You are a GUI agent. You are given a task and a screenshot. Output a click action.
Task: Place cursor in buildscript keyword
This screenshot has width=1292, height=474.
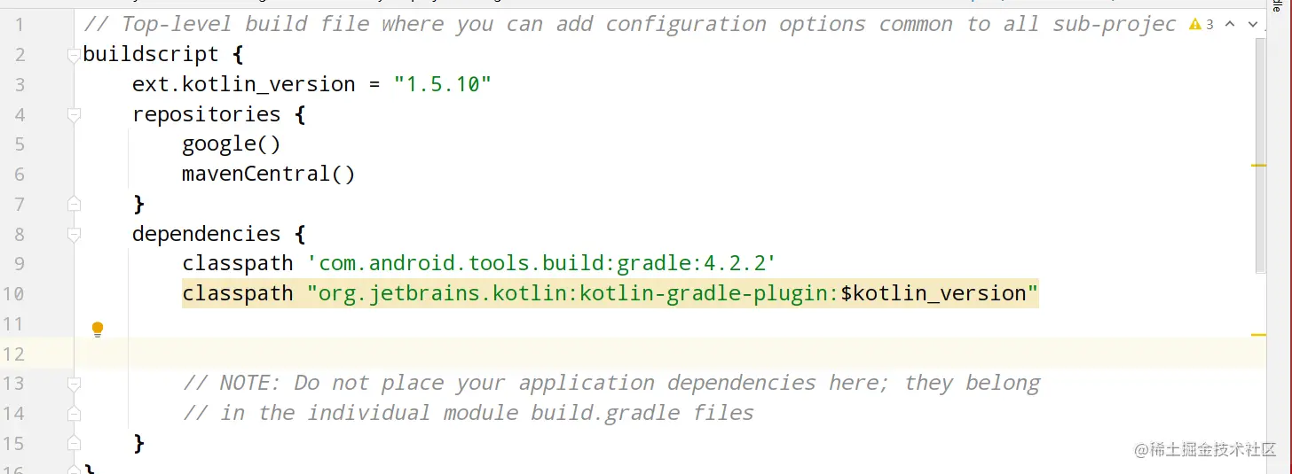pyautogui.click(x=151, y=55)
